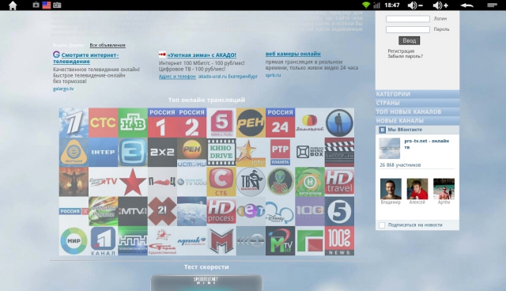Image resolution: width=506 pixels, height=291 pixels.
Task: Open the Россия 24 channel tile
Action: [280, 123]
